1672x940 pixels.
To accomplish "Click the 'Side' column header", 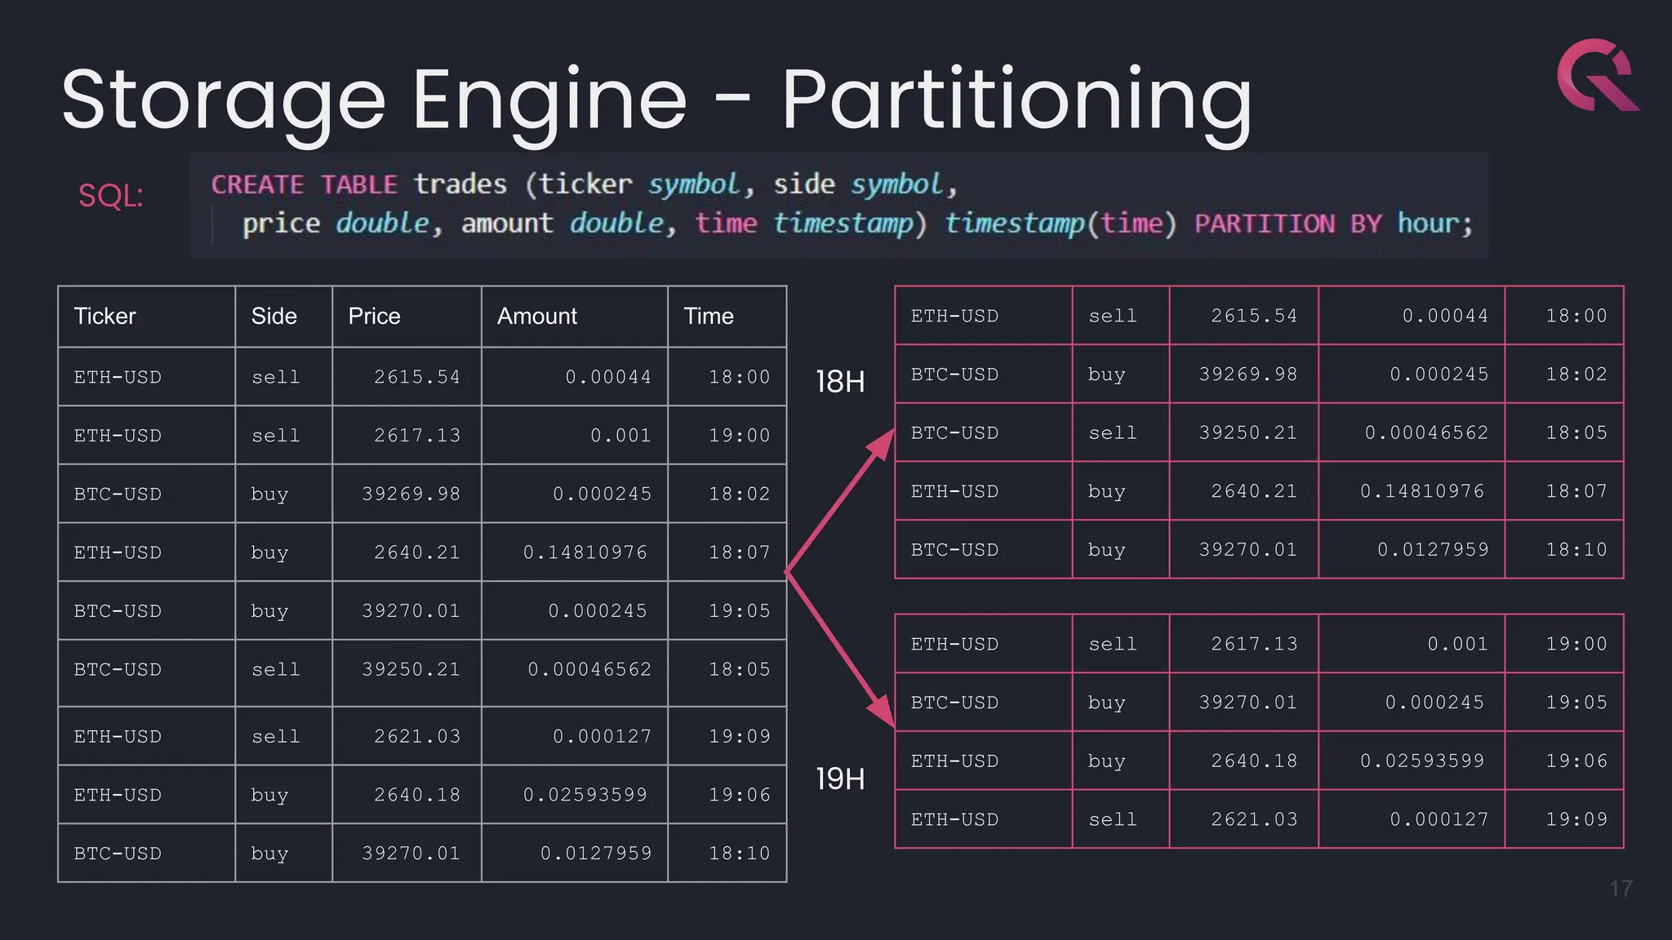I will pos(273,316).
